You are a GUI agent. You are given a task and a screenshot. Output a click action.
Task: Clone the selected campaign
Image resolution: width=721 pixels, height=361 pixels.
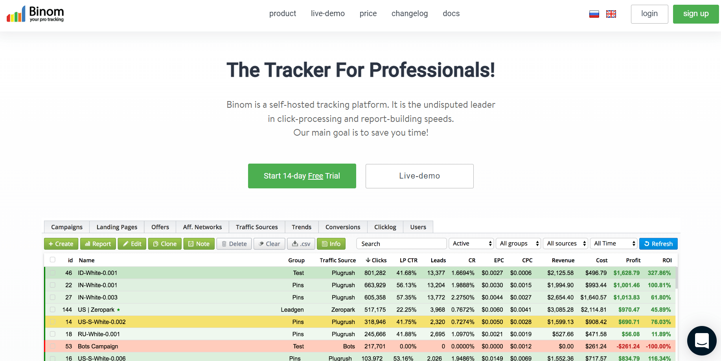click(x=165, y=244)
